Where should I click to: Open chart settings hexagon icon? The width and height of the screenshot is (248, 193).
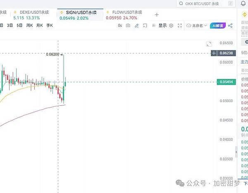tap(171, 26)
